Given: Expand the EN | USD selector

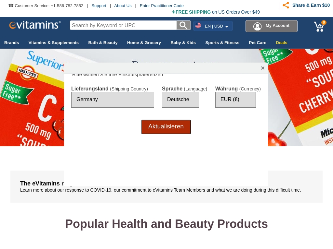Looking at the screenshot, I should (213, 26).
